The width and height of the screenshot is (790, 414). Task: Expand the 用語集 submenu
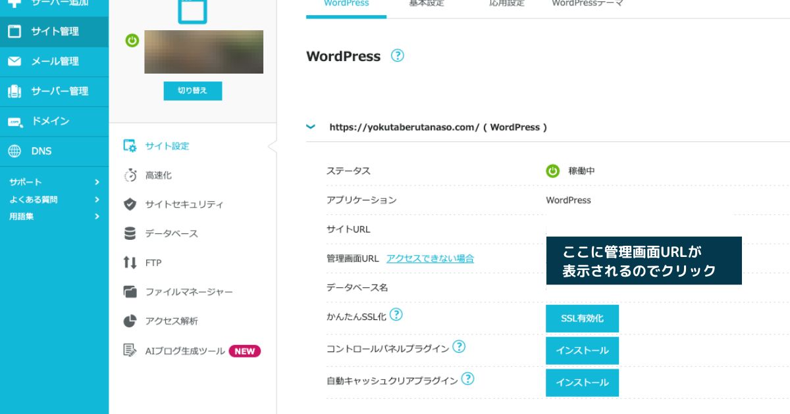pos(54,216)
